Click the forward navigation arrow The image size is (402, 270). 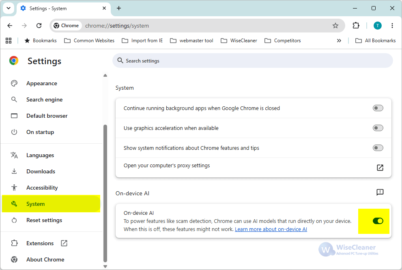point(24,26)
